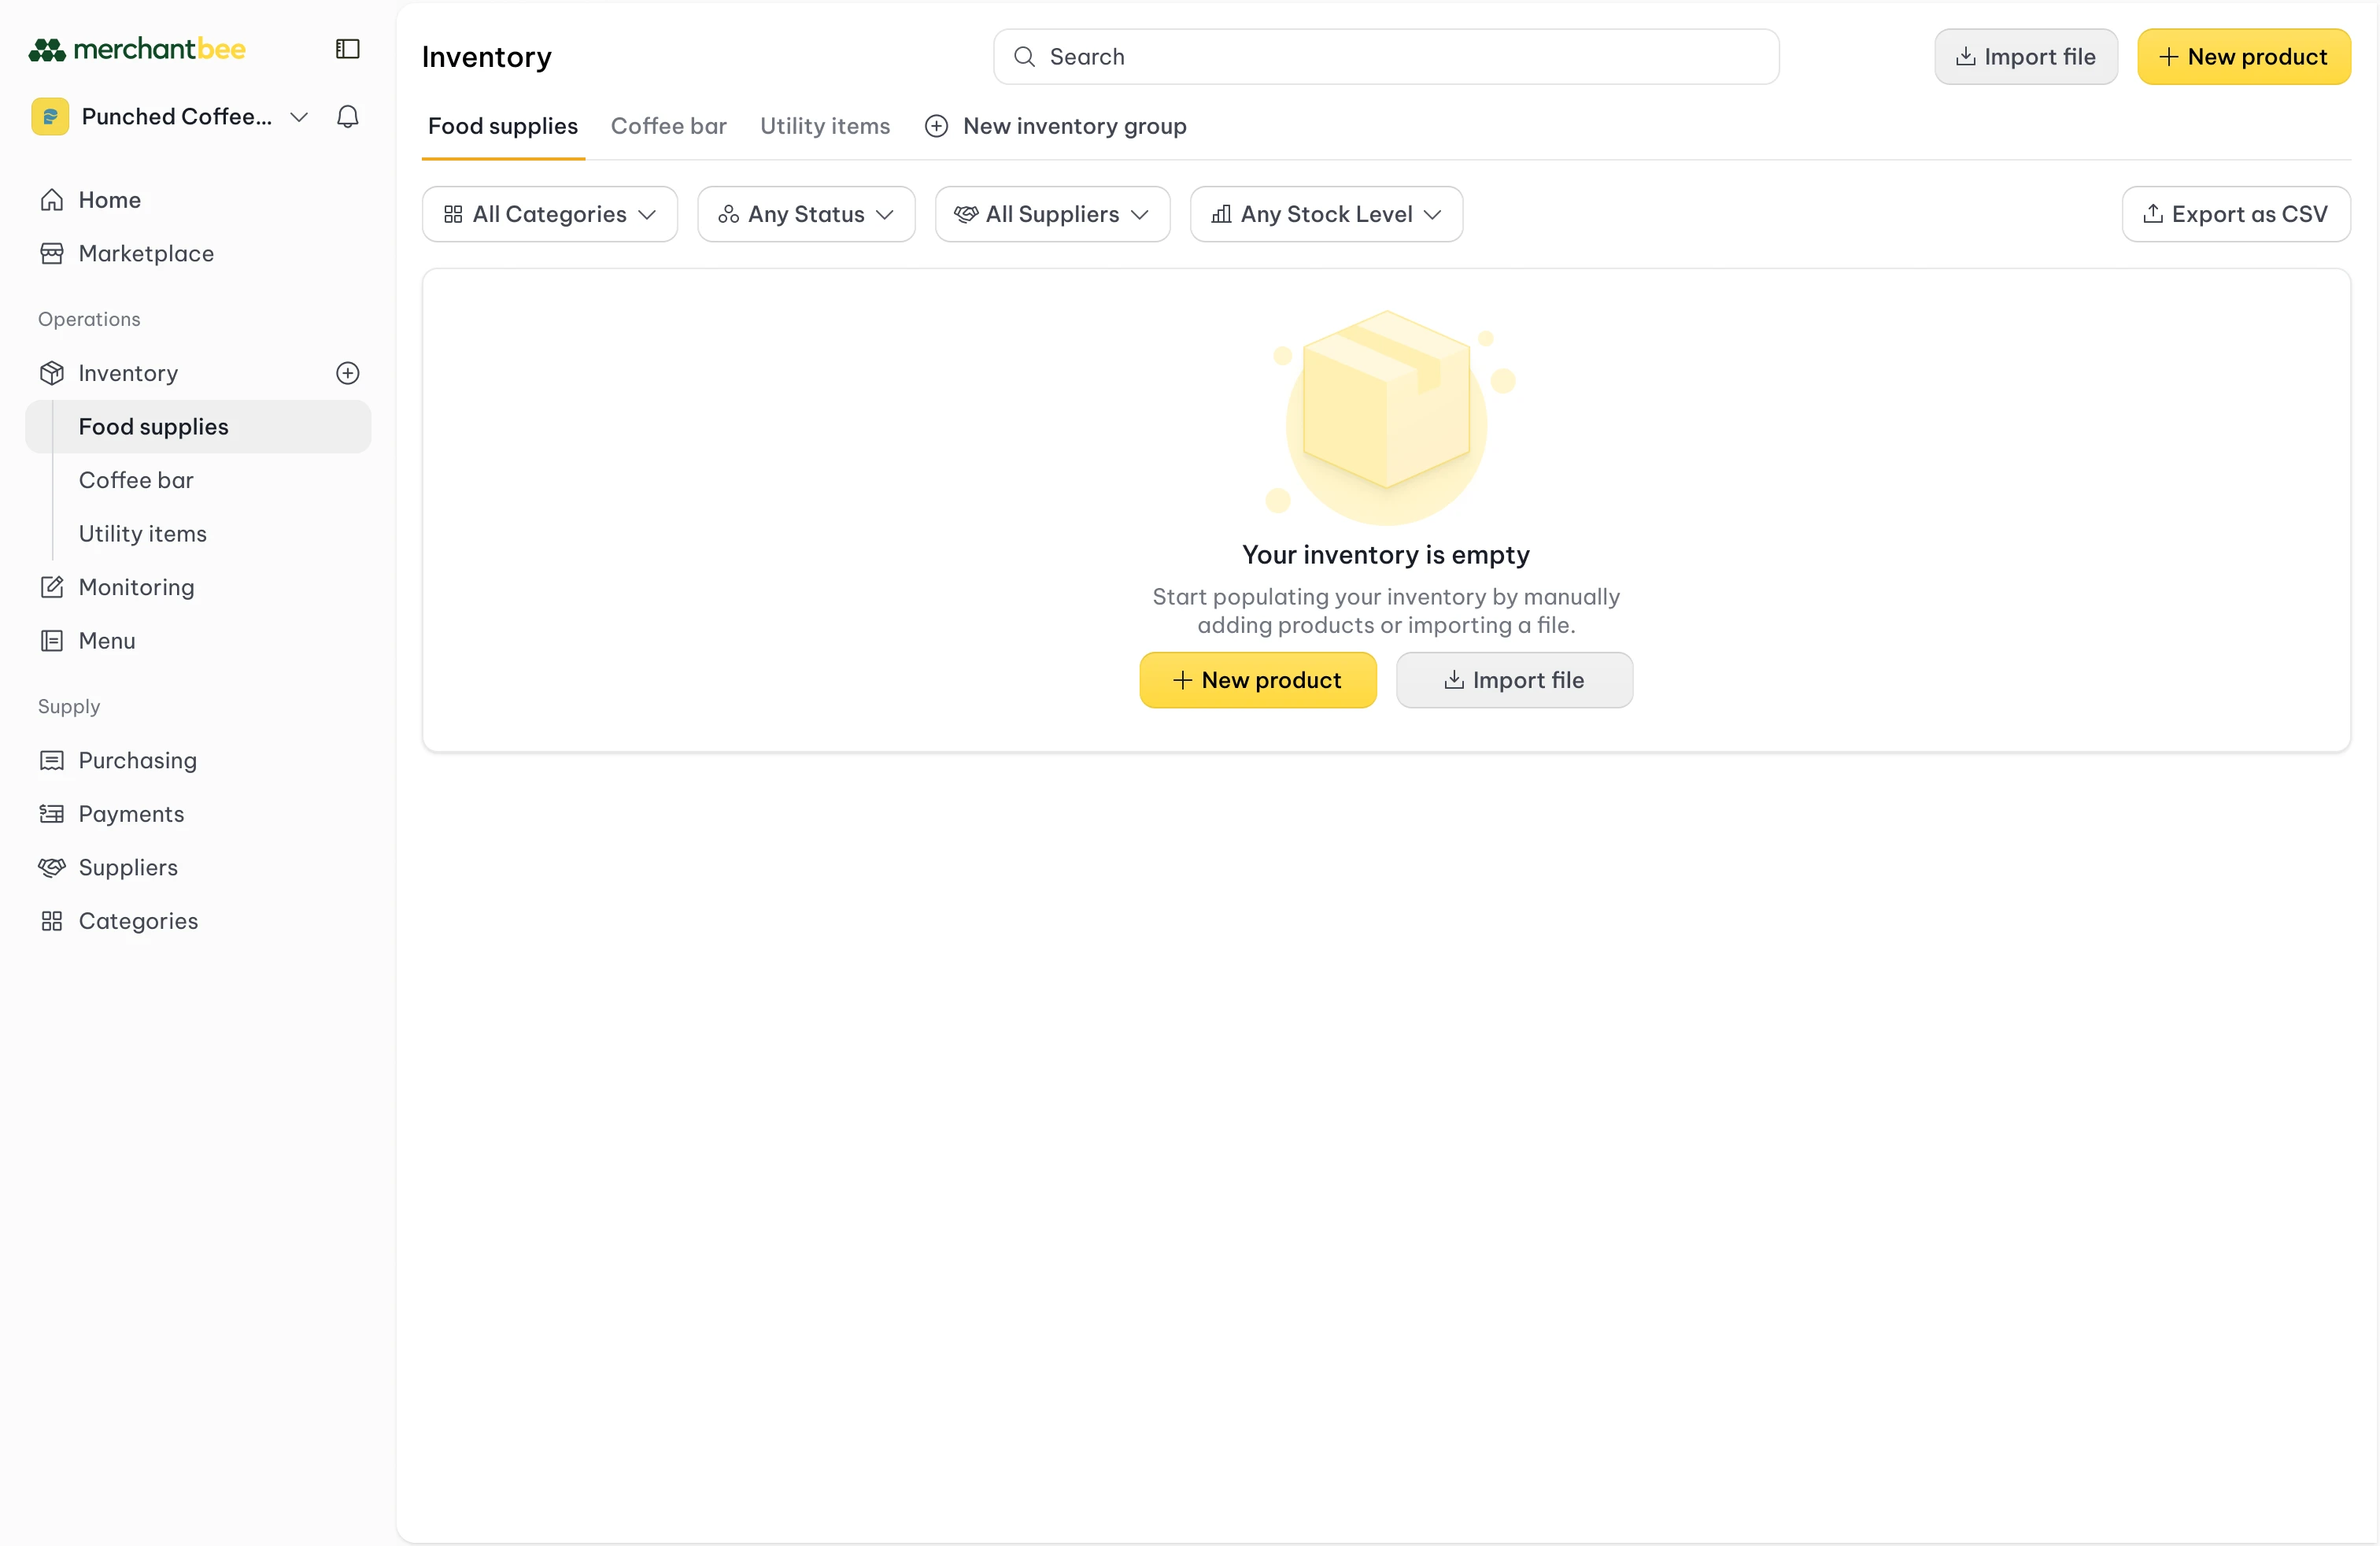The height and width of the screenshot is (1546, 2380).
Task: Collapse the sidebar panel toggle
Action: point(346,47)
